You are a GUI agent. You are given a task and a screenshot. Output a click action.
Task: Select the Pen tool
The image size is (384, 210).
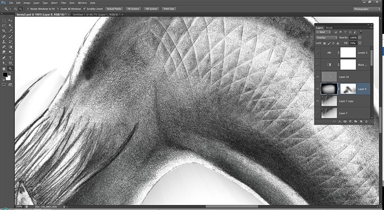click(4, 58)
